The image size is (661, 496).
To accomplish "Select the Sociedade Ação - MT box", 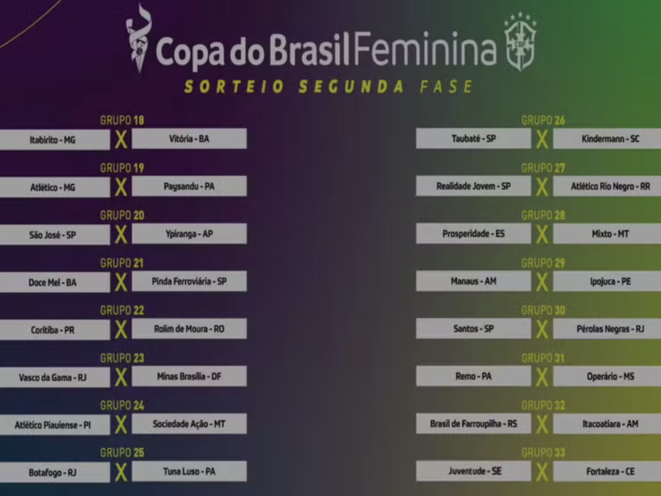I will click(189, 424).
